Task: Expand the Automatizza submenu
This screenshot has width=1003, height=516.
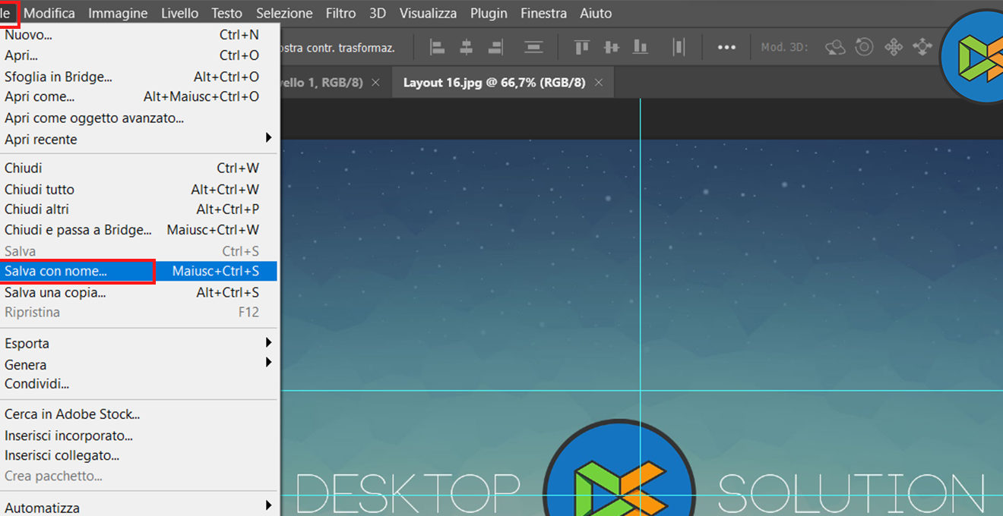Action: point(268,506)
